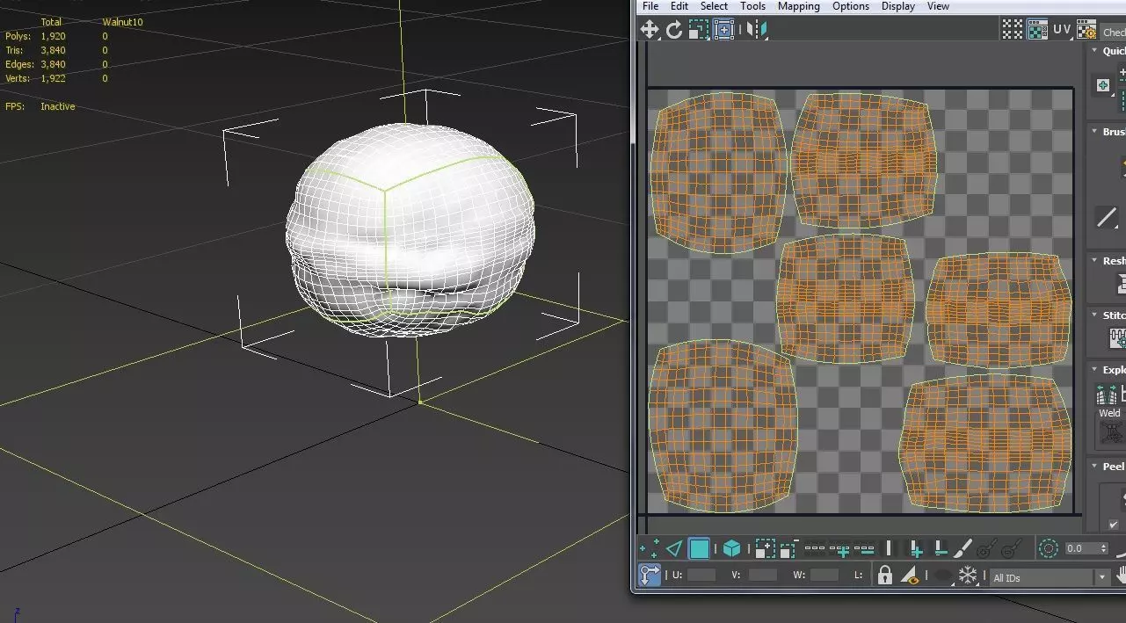Click the Polys count 1,920 statistic
This screenshot has width=1126, height=623.
[x=53, y=36]
